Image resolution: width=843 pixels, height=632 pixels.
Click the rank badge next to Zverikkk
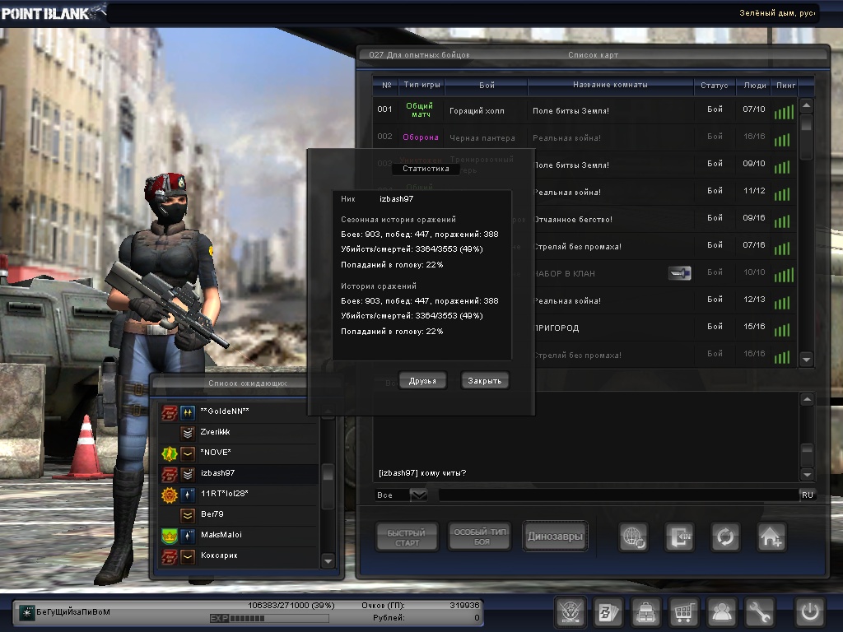tap(188, 433)
